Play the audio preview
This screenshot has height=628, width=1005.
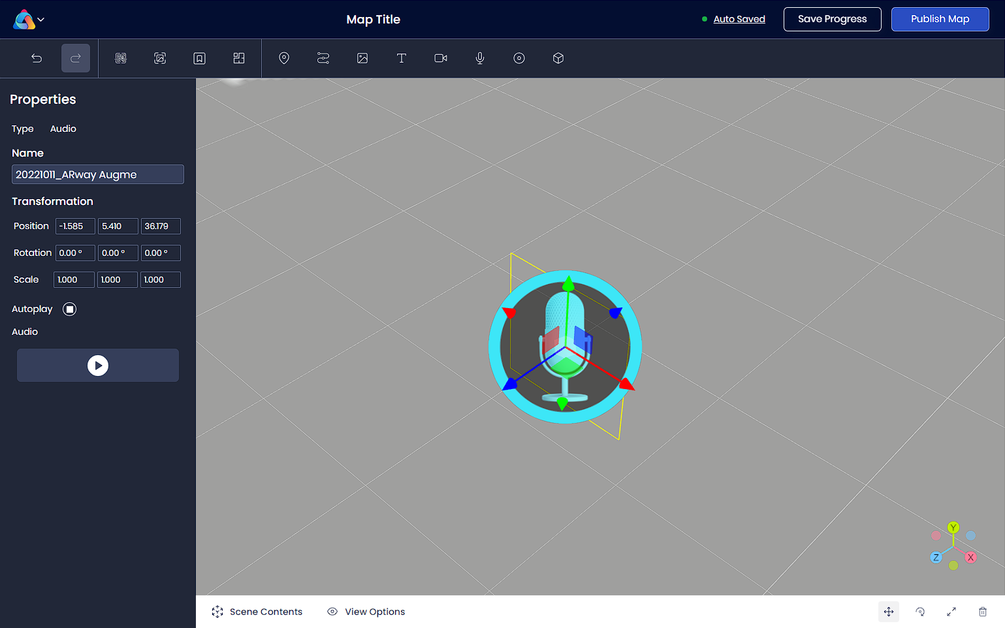(98, 366)
